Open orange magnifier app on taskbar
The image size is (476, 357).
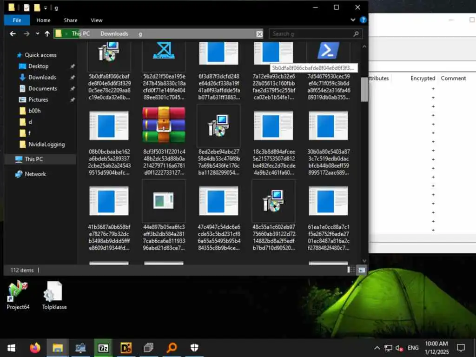click(x=172, y=348)
